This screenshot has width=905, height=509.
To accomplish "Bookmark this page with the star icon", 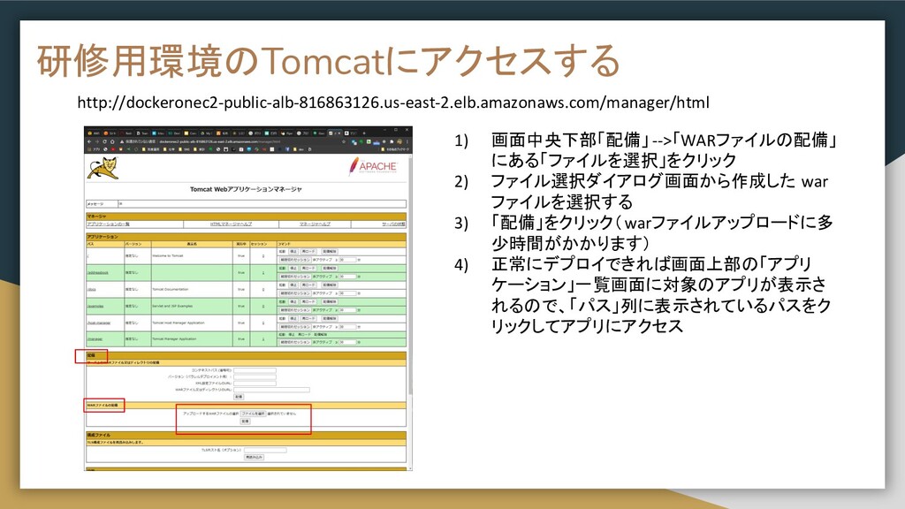I will coord(344,141).
